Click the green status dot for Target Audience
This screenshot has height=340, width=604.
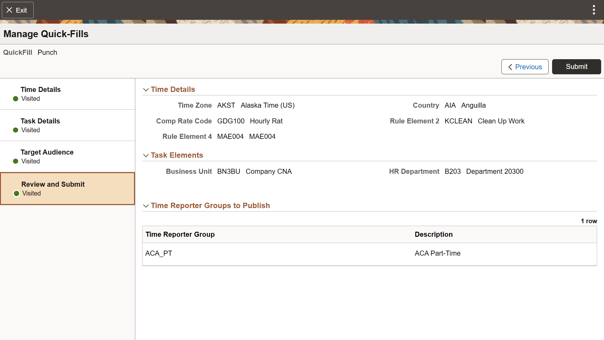coord(16,161)
